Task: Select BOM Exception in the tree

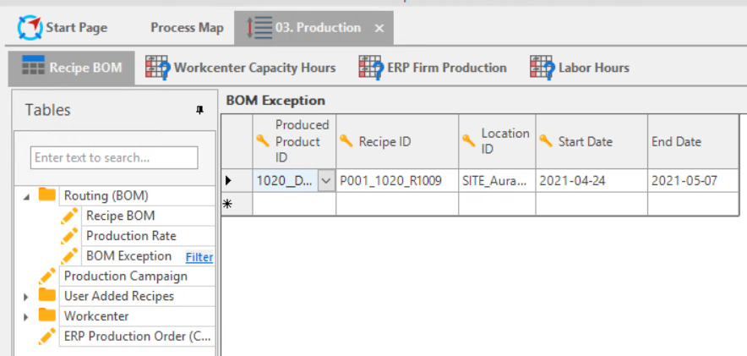Action: [128, 256]
